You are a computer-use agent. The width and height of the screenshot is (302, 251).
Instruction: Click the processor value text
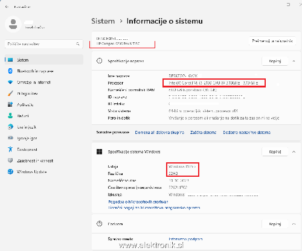pyautogui.click(x=213, y=83)
